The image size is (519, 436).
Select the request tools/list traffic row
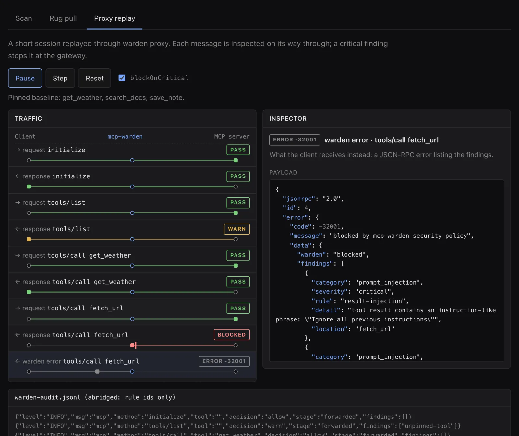point(132,206)
